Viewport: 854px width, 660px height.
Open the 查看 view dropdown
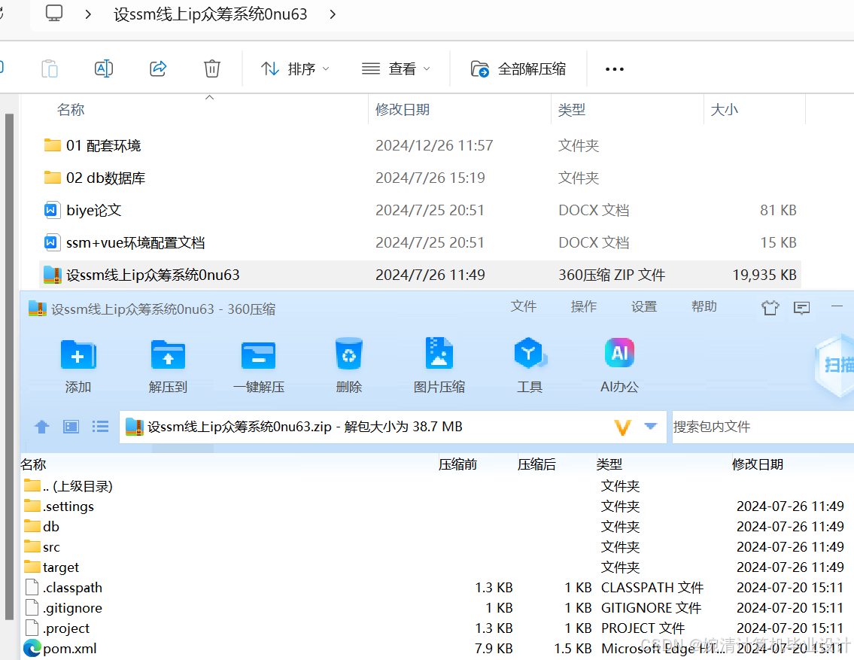(396, 69)
